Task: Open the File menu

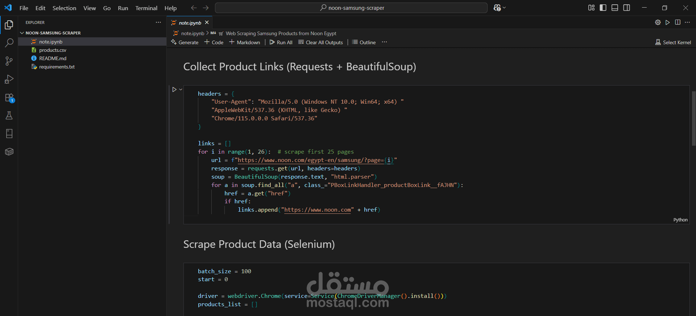Action: pos(24,8)
